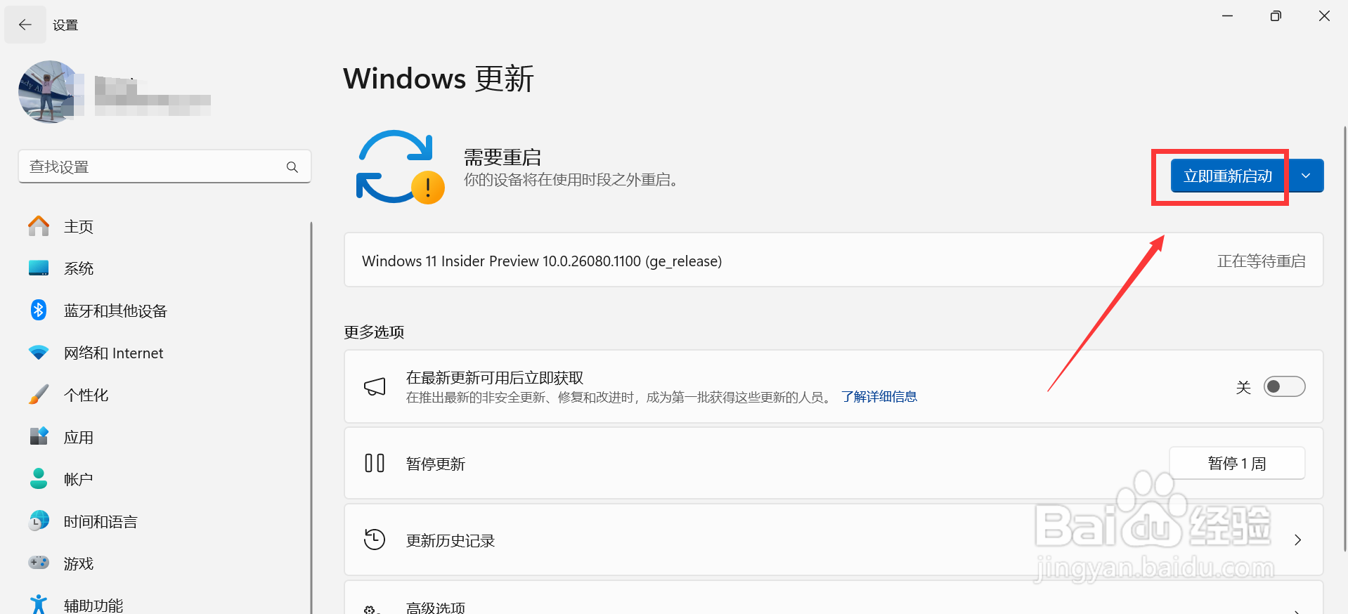Click the update history clock icon
Image resolution: width=1348 pixels, height=614 pixels.
pos(375,540)
